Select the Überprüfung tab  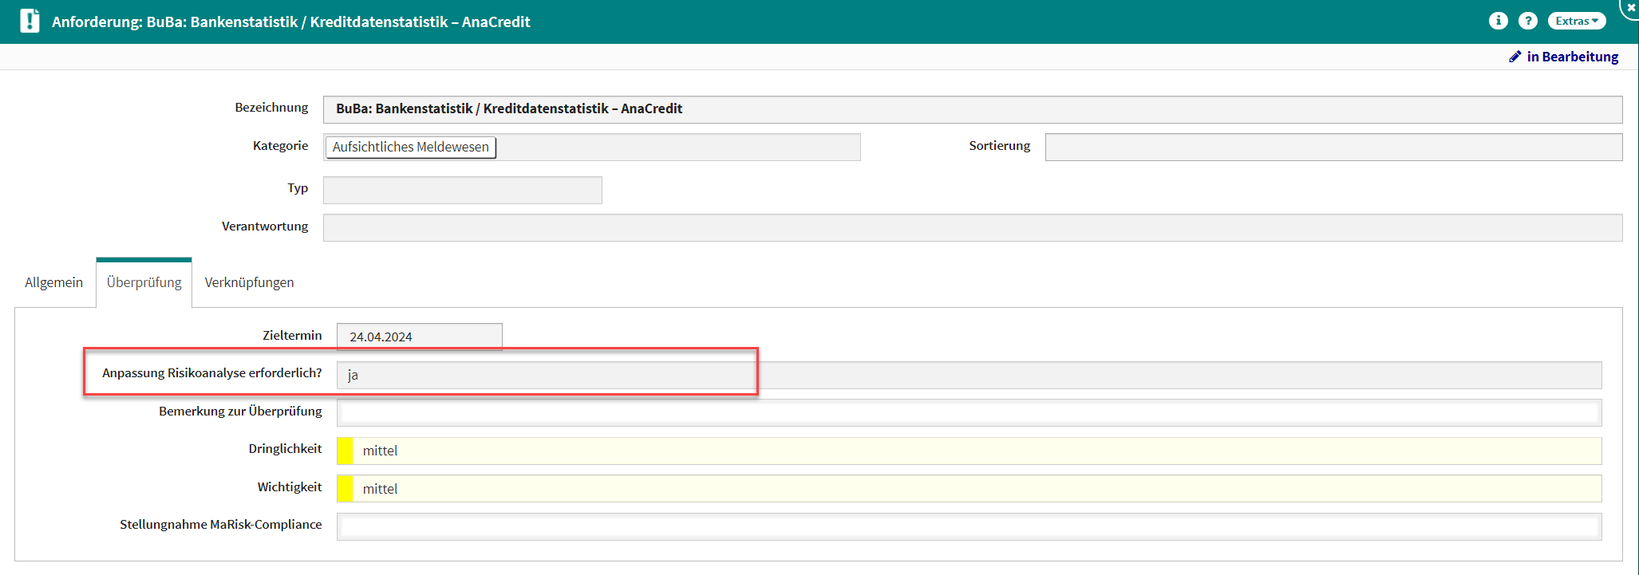144,282
